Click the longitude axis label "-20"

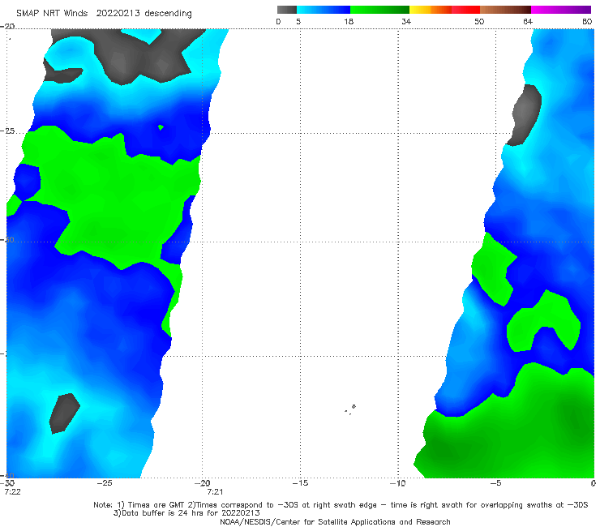(x=203, y=483)
